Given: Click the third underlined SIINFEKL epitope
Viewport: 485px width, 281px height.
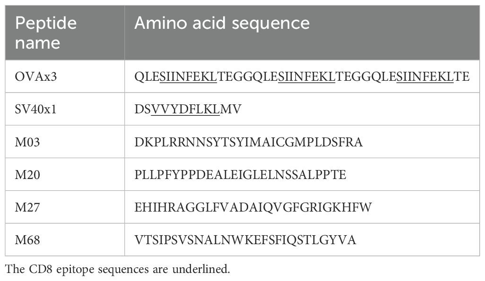Looking at the screenshot, I should click(424, 77).
